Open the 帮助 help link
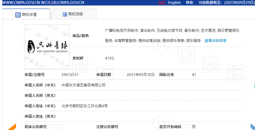The height and width of the screenshot is (130, 255). pyautogui.click(x=190, y=2)
